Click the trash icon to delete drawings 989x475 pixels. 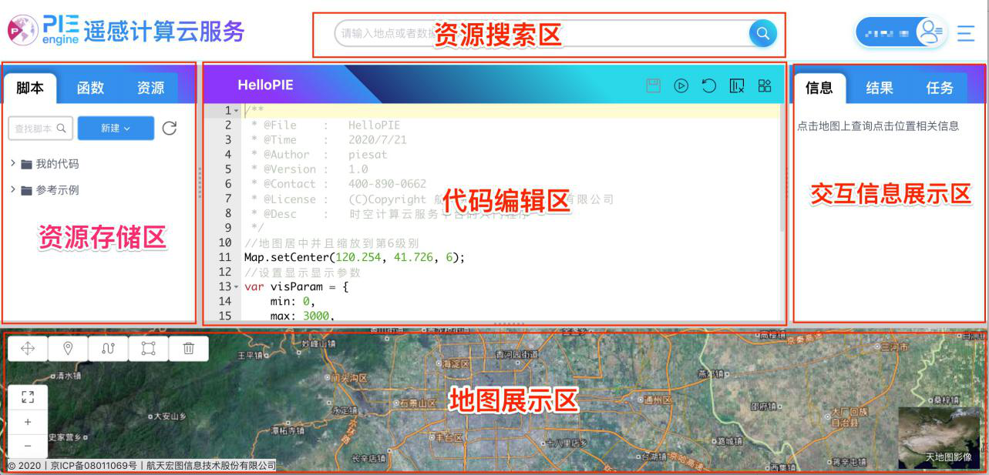point(188,349)
